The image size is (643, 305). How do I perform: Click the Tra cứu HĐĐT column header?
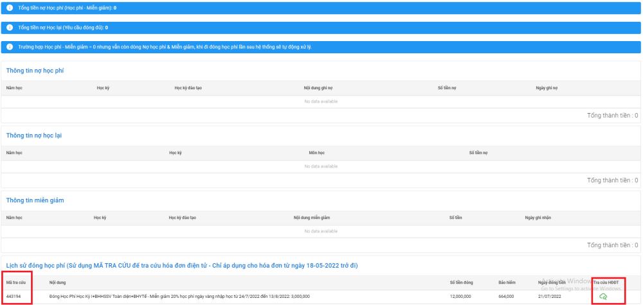pos(605,282)
